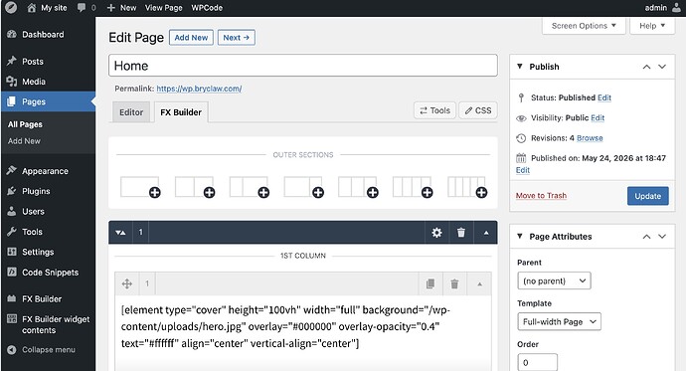Collapse section 1 with arrow toggle
This screenshot has height=371, width=686.
coord(485,233)
